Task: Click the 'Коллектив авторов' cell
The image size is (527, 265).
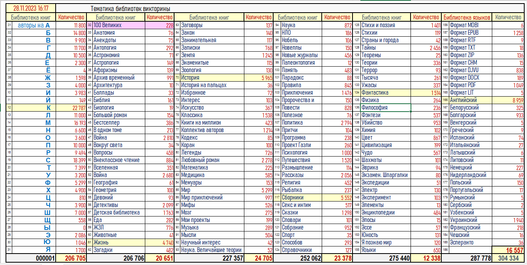Action: (212, 130)
